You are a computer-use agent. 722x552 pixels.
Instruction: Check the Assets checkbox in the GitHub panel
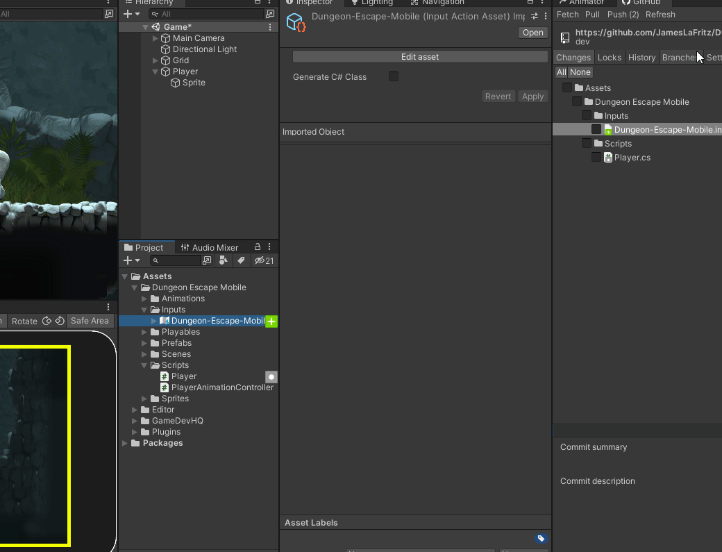pos(566,87)
